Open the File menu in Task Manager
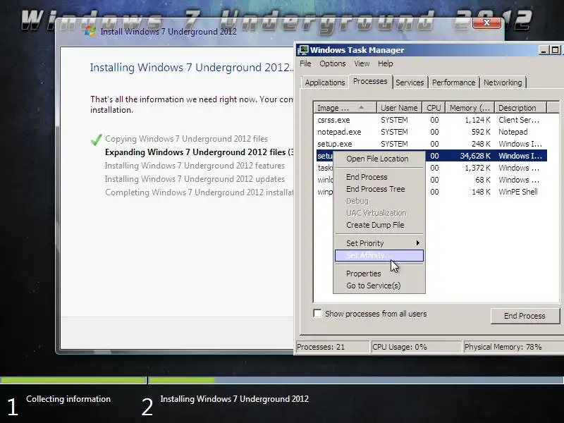This screenshot has height=423, width=564. pyautogui.click(x=305, y=63)
